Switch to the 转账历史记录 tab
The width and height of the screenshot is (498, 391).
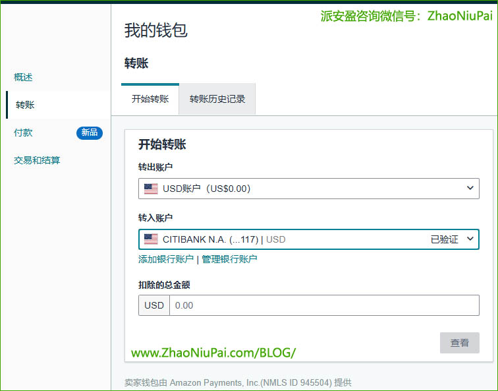[x=217, y=99]
